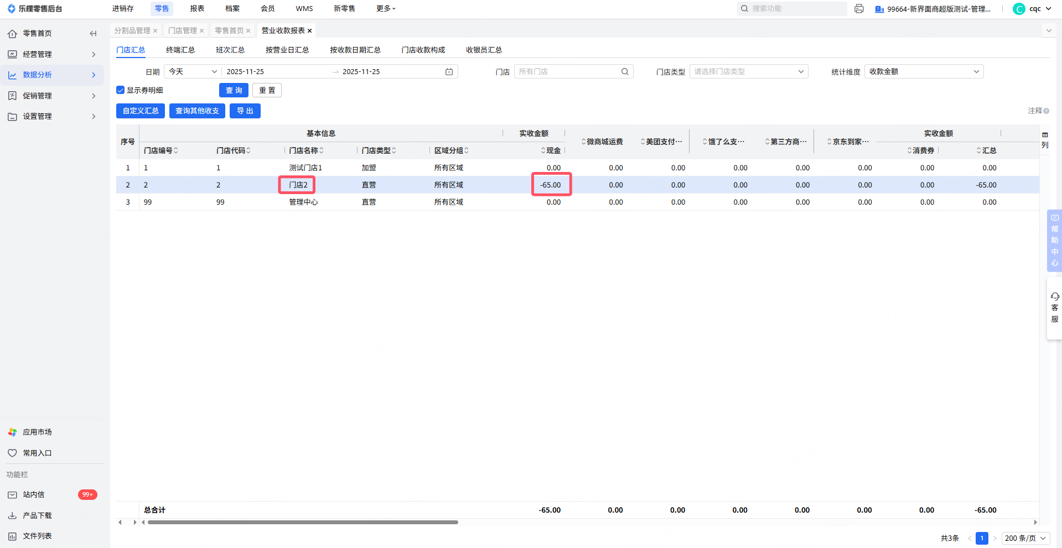The image size is (1062, 548).
Task: Open 应用市场 from sidebar
Action: point(37,432)
